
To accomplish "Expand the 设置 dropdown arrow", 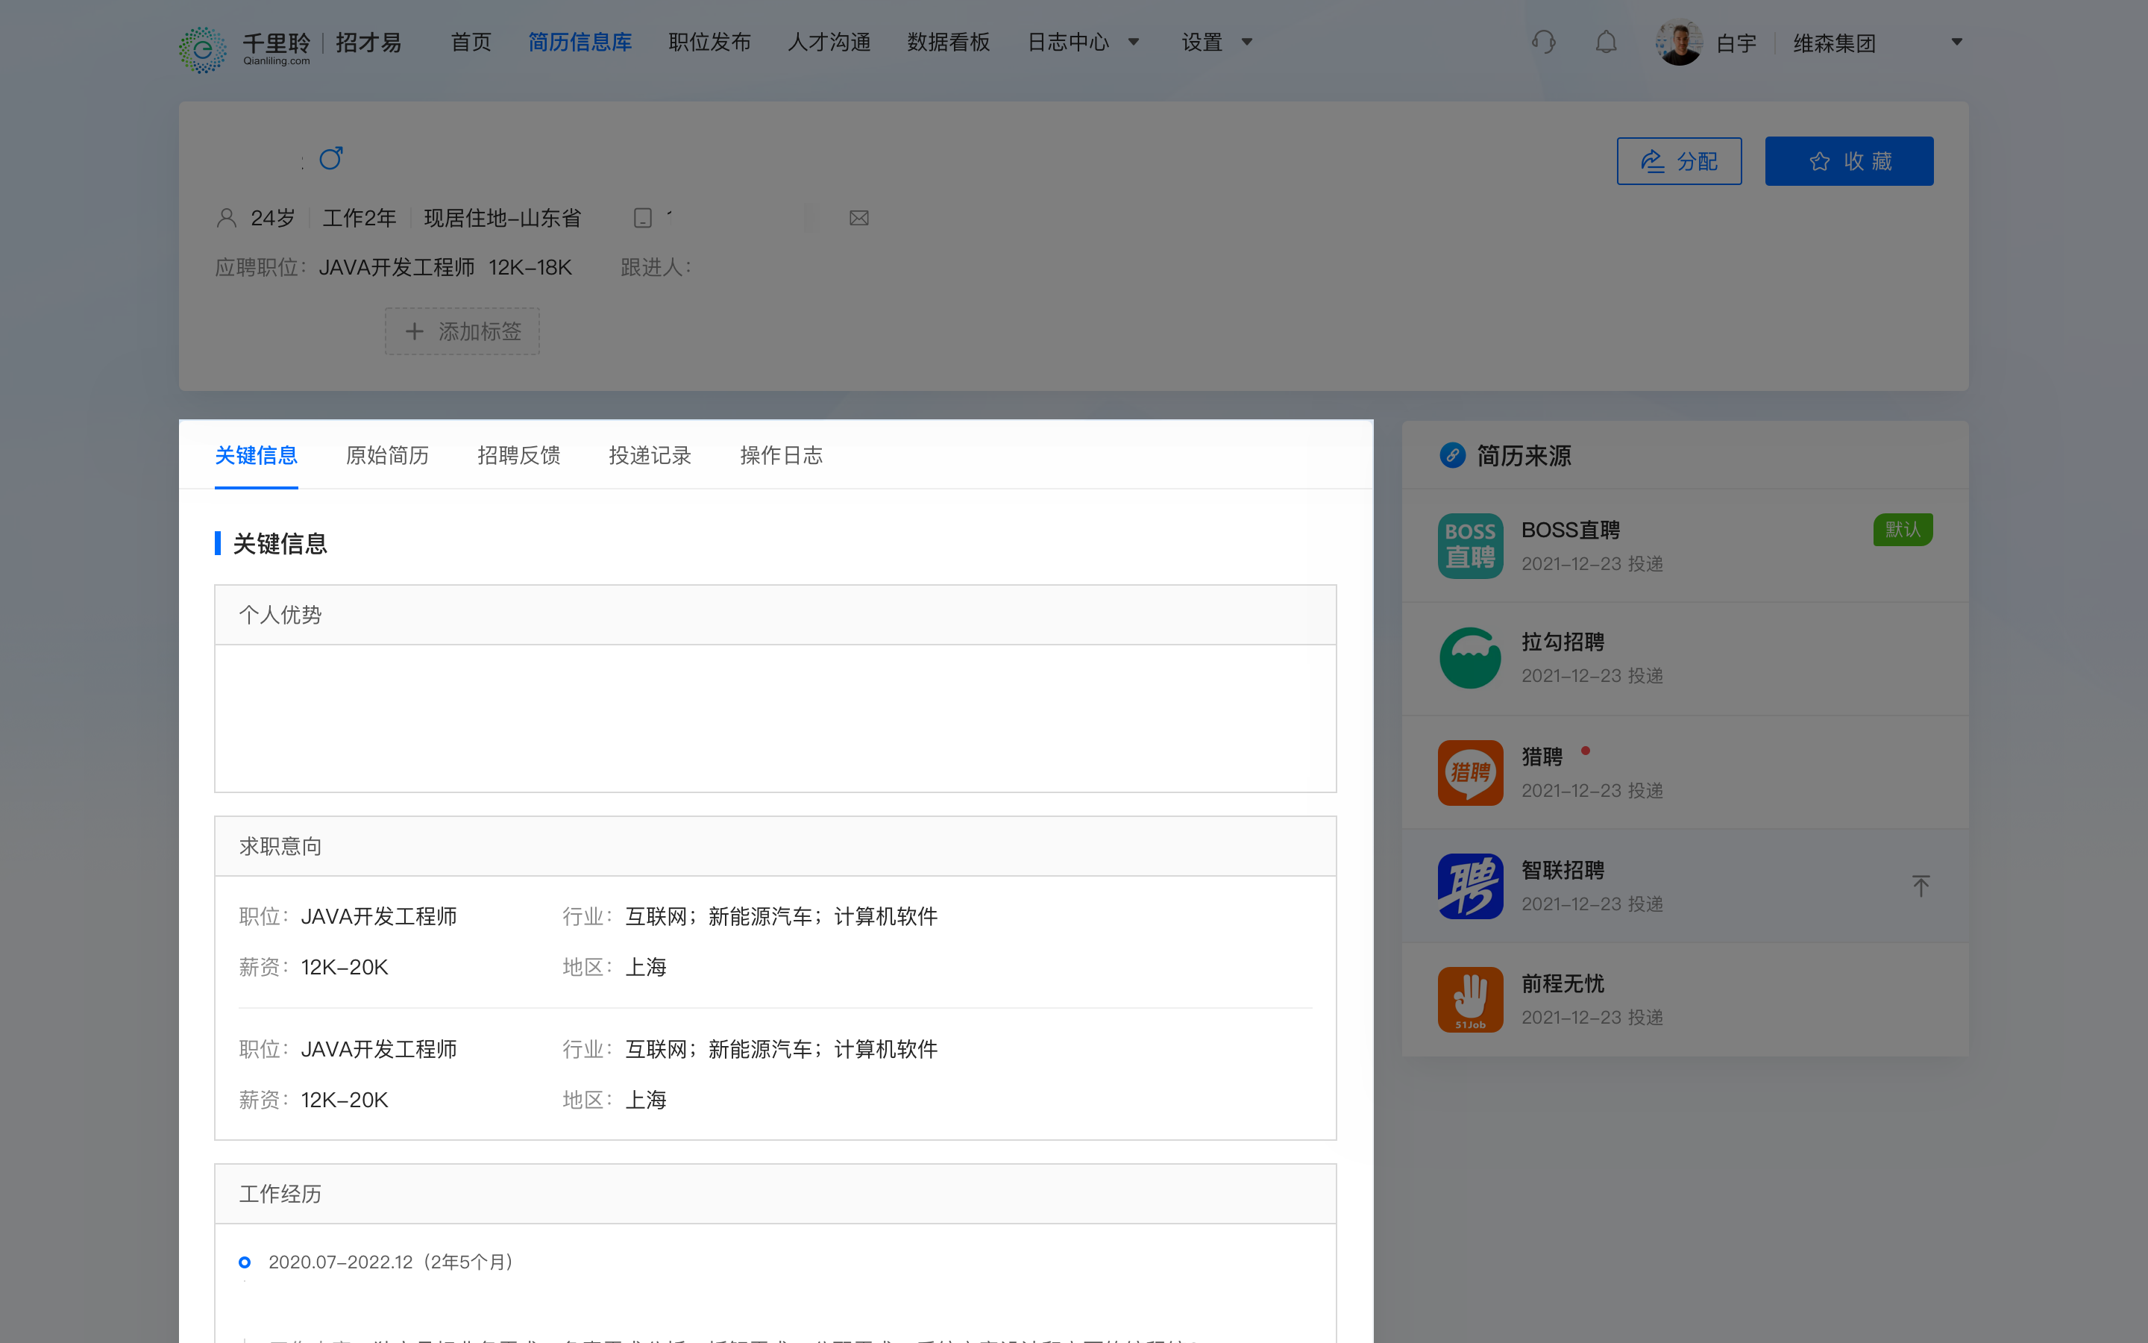I will click(x=1246, y=42).
